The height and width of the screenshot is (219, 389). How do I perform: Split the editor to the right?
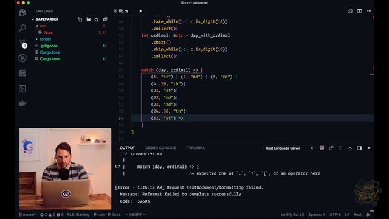[x=359, y=11]
